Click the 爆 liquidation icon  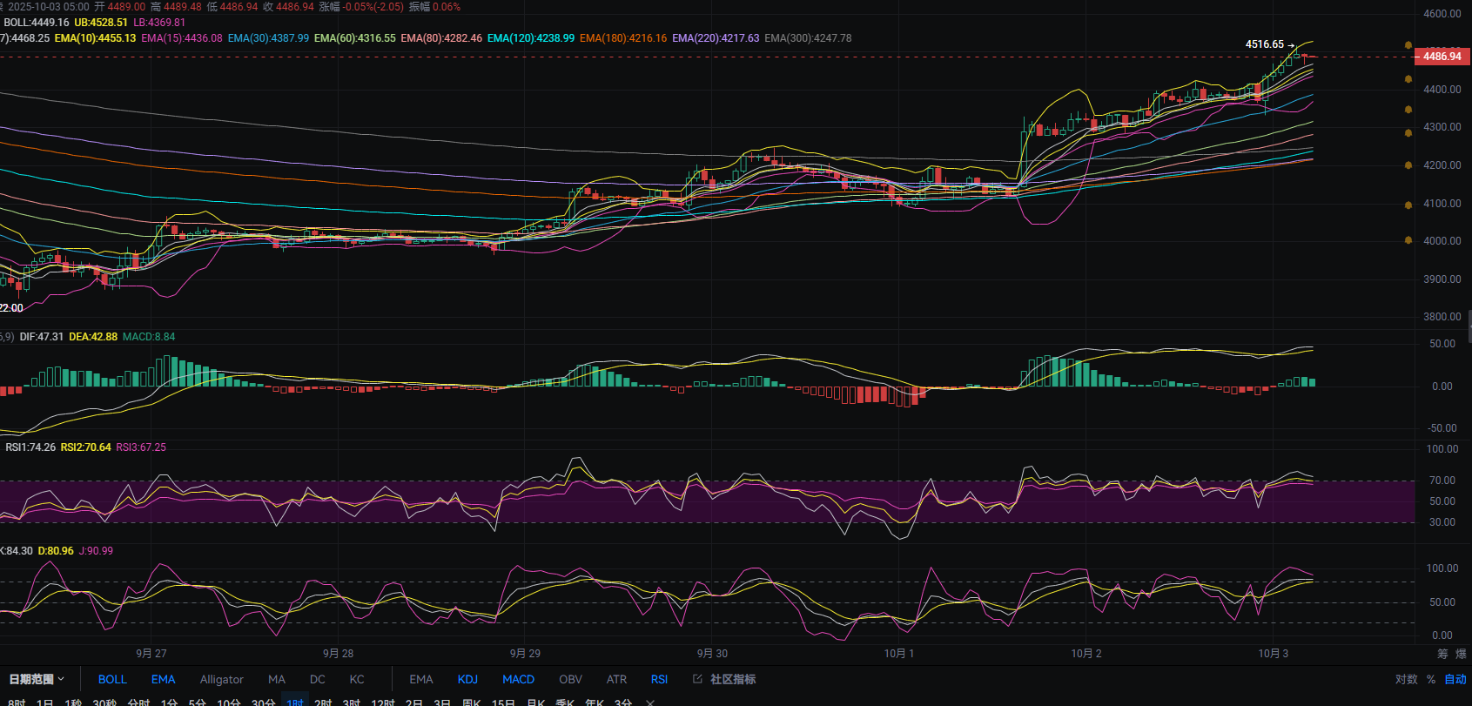coord(1461,654)
